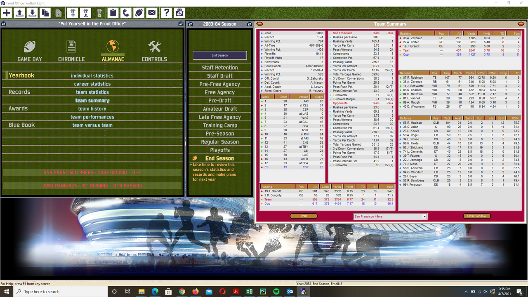The width and height of the screenshot is (528, 297).
Task: Select highlighted End Season stage entry
Action: point(220,158)
